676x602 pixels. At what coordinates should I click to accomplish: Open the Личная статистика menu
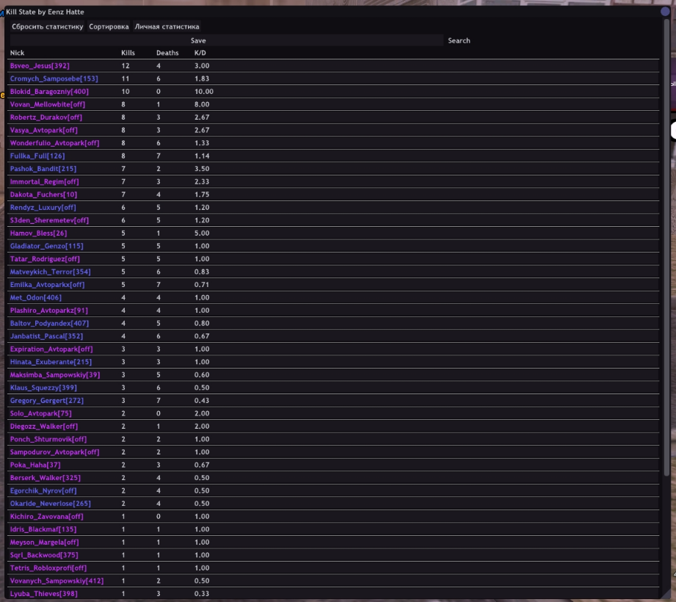[x=167, y=26]
